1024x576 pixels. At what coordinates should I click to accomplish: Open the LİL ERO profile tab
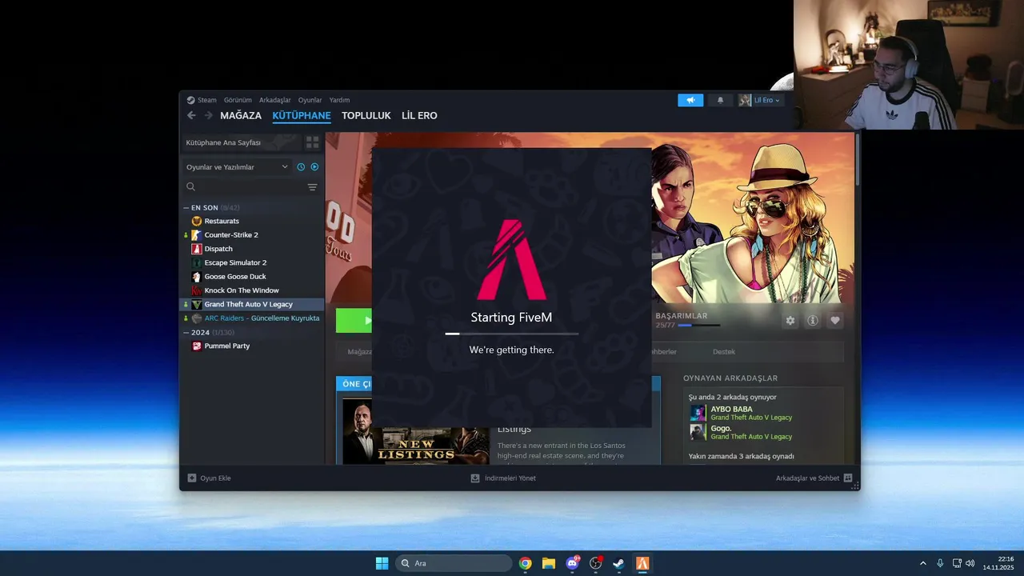tap(419, 115)
